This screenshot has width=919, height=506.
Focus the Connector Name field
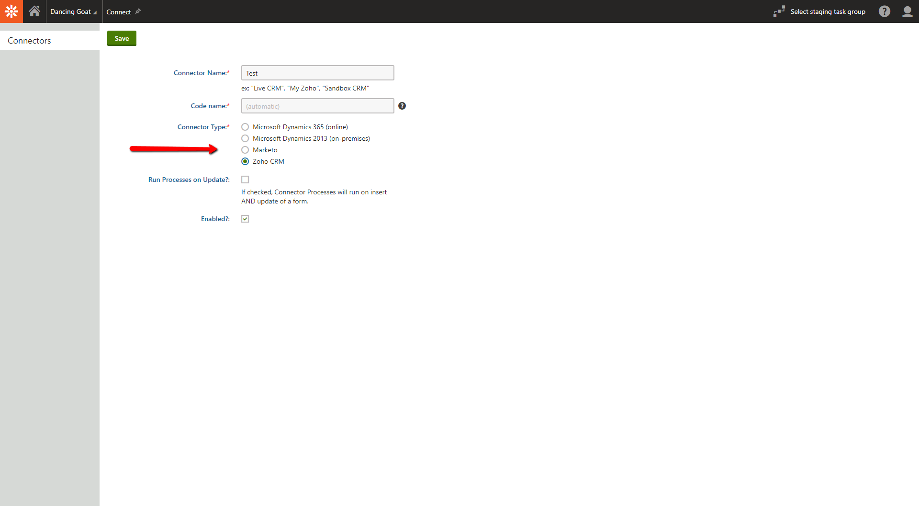318,73
